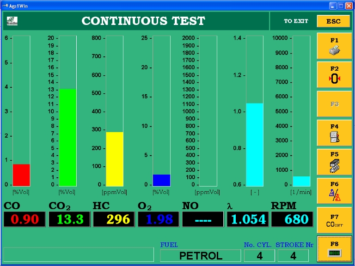
Task: Click the STROKE Nr label
Action: click(294, 245)
